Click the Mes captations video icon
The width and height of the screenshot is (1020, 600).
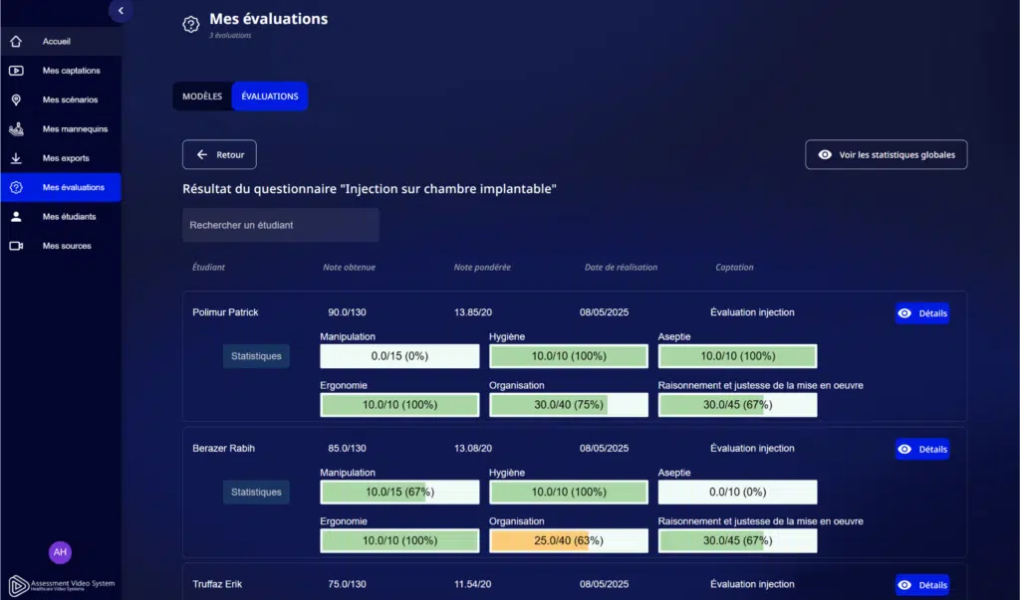coord(16,71)
